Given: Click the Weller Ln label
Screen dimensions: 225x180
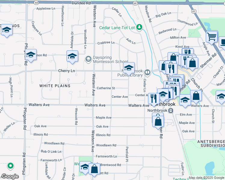Looking at the screenshot, I should point(9,127).
